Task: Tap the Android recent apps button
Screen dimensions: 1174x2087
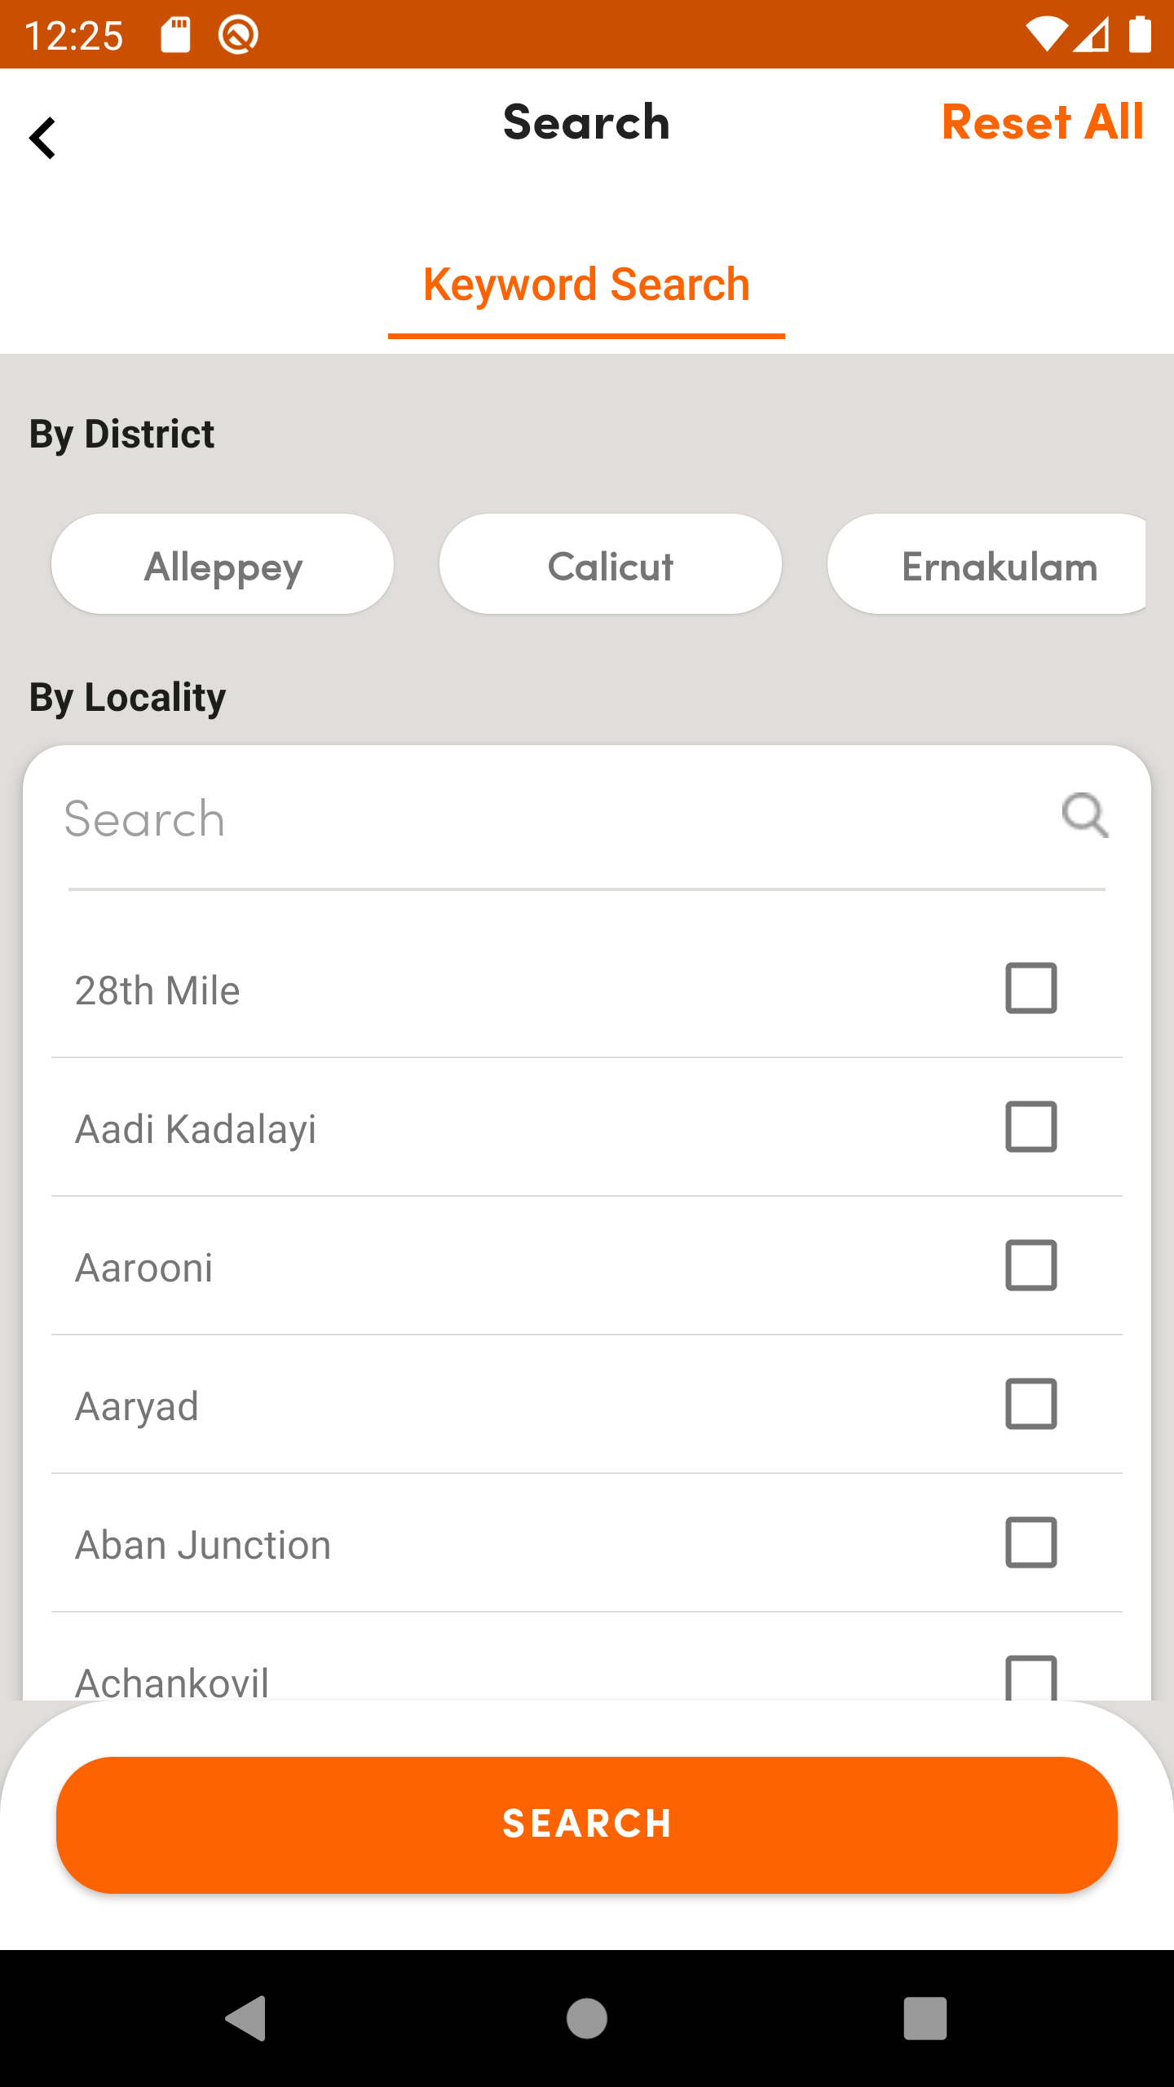Action: pyautogui.click(x=925, y=2019)
